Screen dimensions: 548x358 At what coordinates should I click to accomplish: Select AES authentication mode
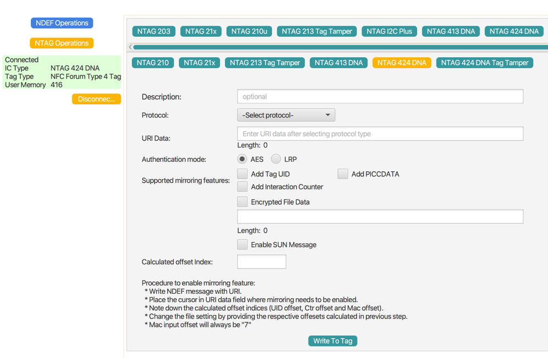(x=242, y=159)
